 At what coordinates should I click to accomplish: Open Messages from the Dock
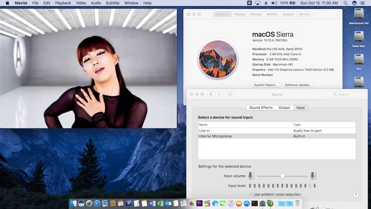click(215, 203)
